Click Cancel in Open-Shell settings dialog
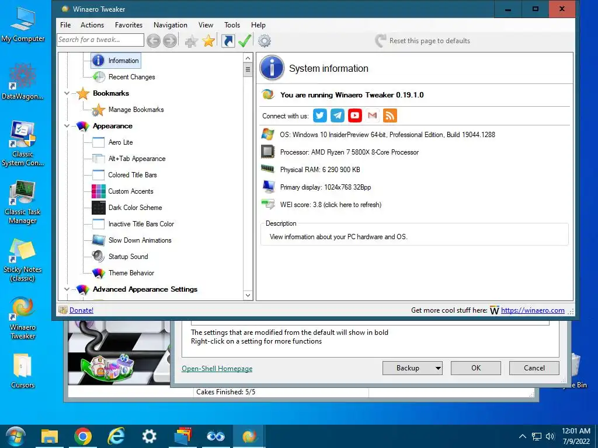The image size is (598, 448). click(x=534, y=369)
